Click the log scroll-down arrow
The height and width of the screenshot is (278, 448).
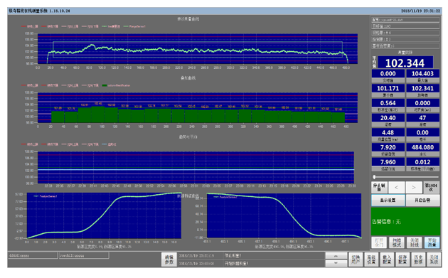click(x=336, y=263)
